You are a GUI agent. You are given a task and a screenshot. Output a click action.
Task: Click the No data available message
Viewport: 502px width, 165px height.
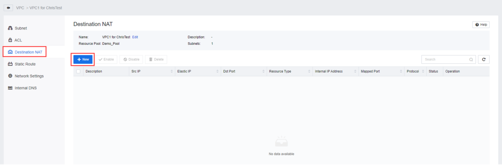[282, 154]
